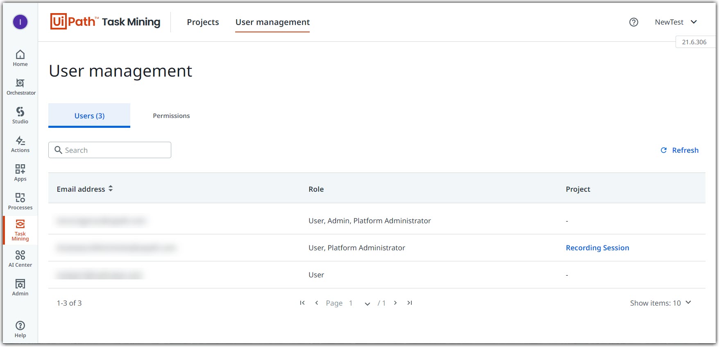Open the help question mark in header
Screen dimensions: 719x347
tap(633, 22)
